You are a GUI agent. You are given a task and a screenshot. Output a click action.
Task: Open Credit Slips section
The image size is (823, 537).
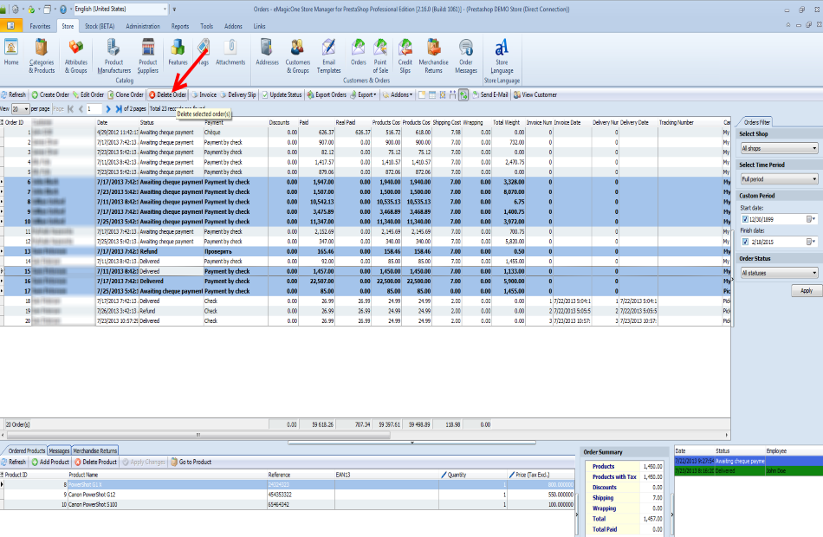[405, 55]
